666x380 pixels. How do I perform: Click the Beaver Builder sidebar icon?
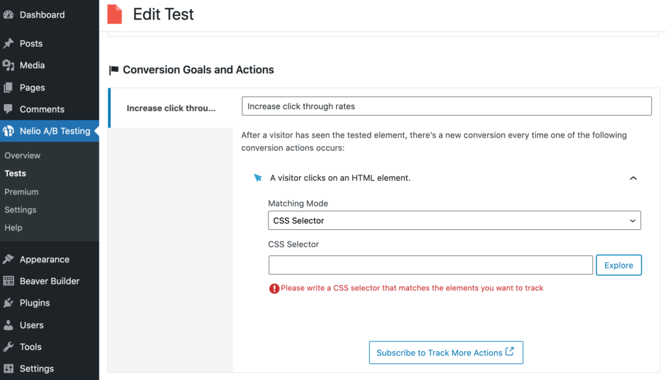click(x=9, y=281)
